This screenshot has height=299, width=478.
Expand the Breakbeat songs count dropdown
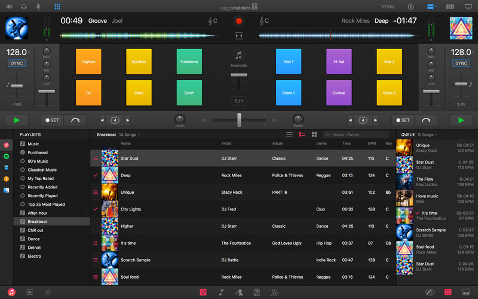point(130,135)
